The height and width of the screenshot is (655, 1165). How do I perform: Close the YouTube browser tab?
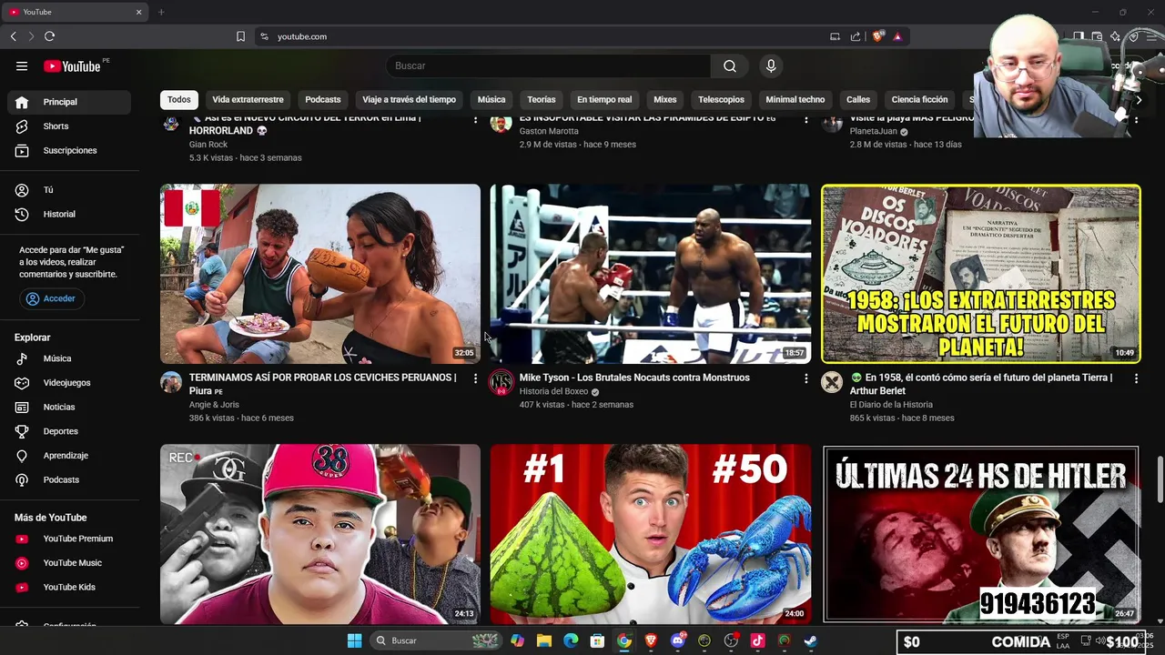pos(139,12)
